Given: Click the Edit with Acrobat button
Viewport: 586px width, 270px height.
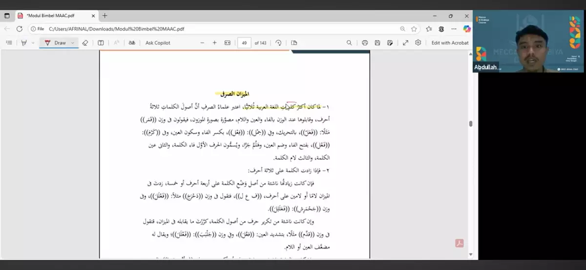Looking at the screenshot, I should 450,43.
